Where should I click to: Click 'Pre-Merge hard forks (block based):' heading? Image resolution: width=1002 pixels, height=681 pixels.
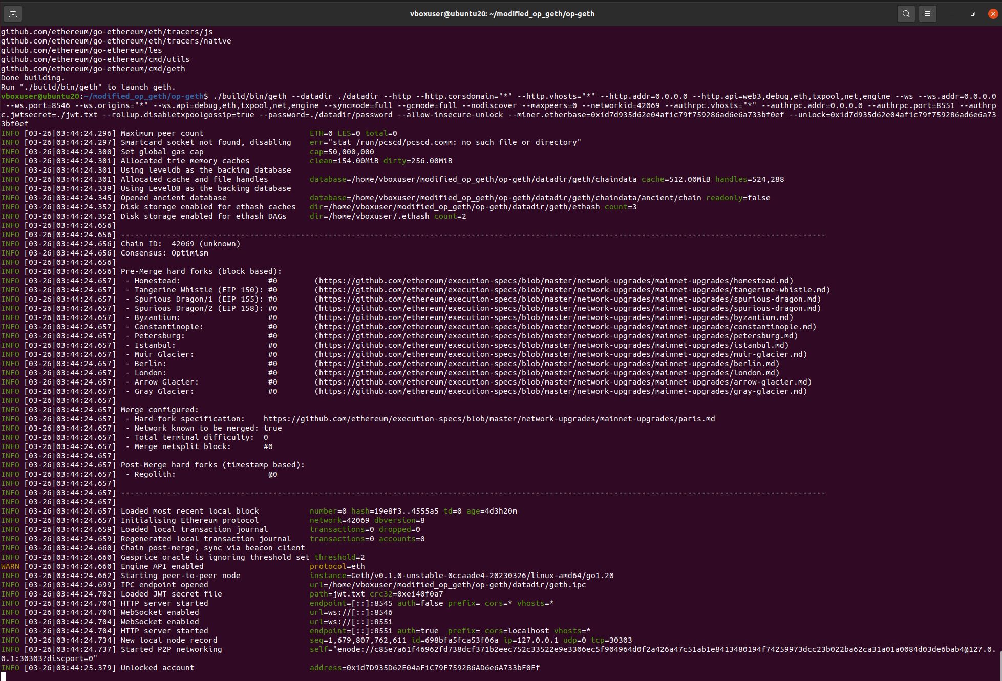tap(201, 271)
